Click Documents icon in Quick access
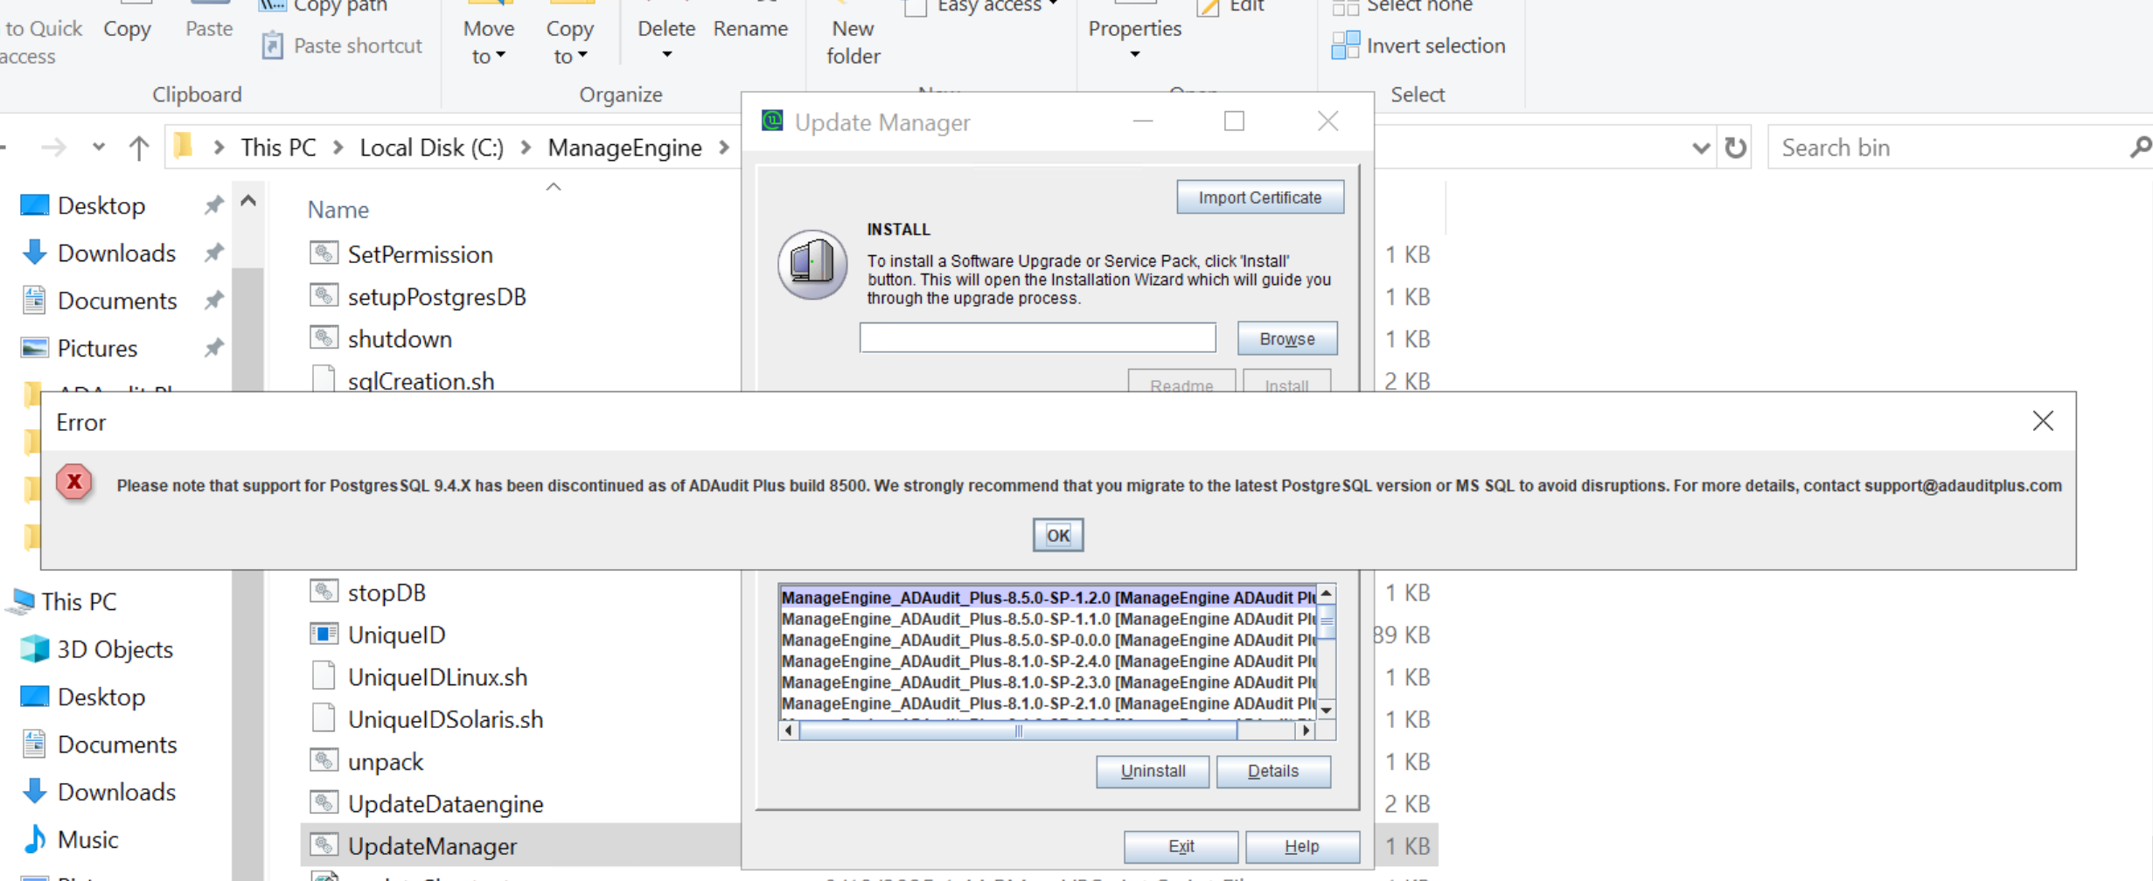Screen dimensions: 2153x881 (x=34, y=300)
